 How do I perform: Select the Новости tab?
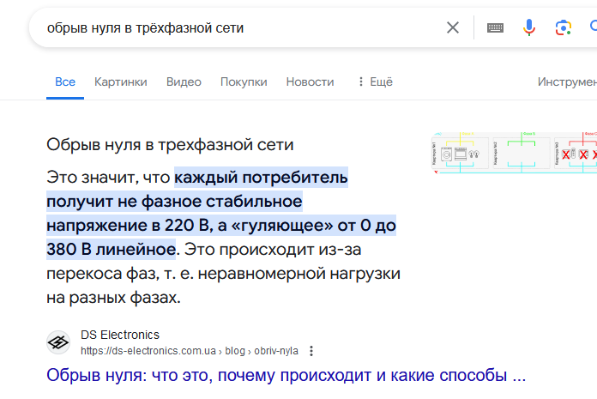(x=310, y=82)
